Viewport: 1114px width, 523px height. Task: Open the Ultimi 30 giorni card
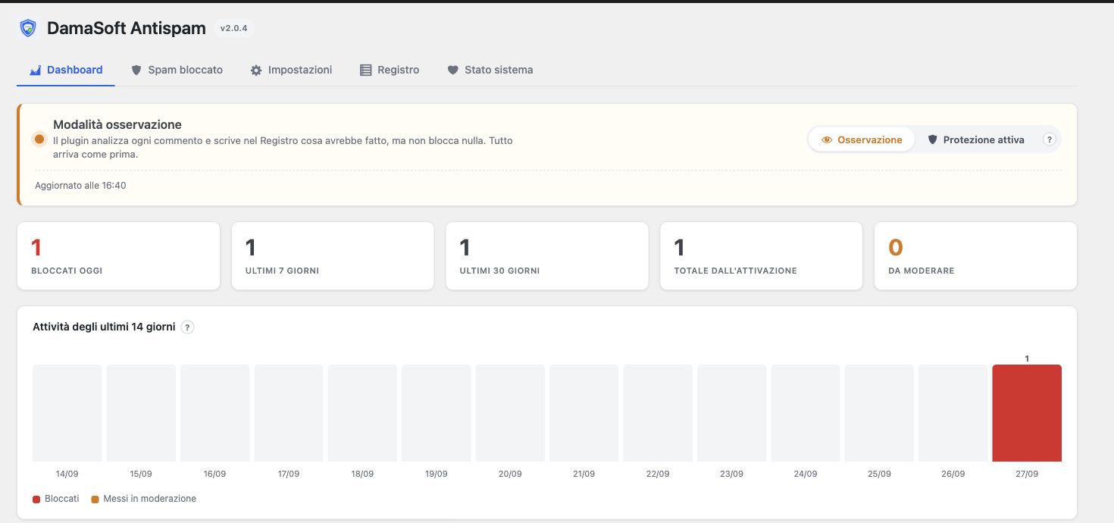[x=547, y=256]
